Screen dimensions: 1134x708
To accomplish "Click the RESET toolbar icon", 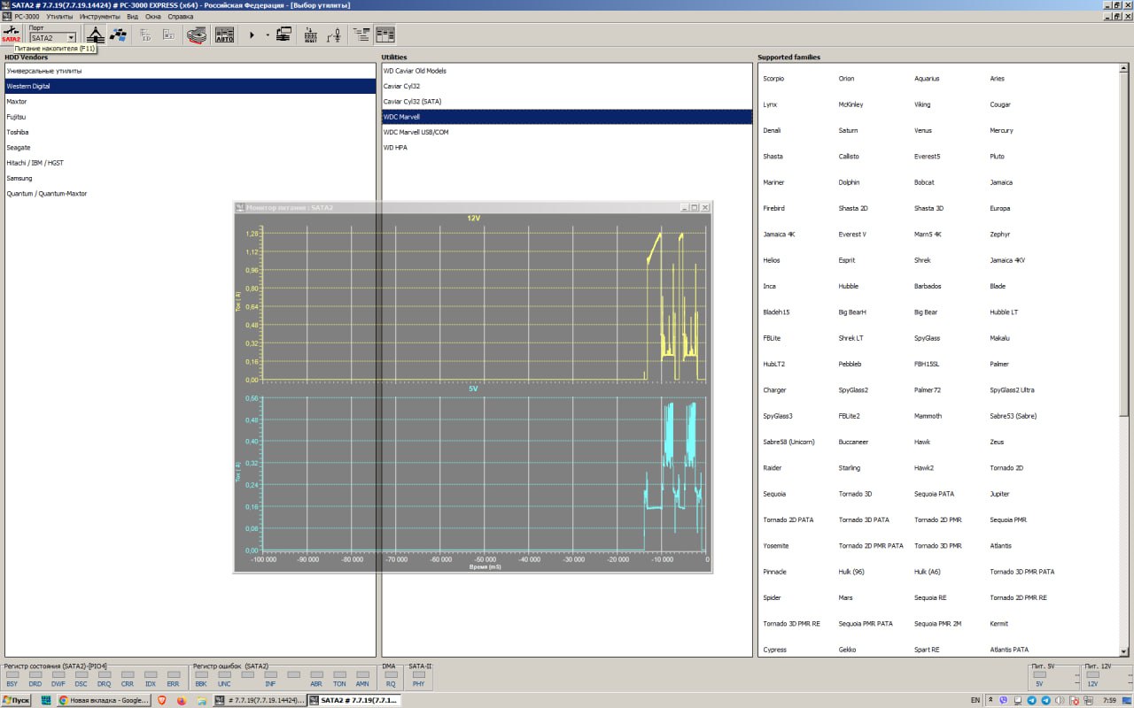I will (x=310, y=35).
